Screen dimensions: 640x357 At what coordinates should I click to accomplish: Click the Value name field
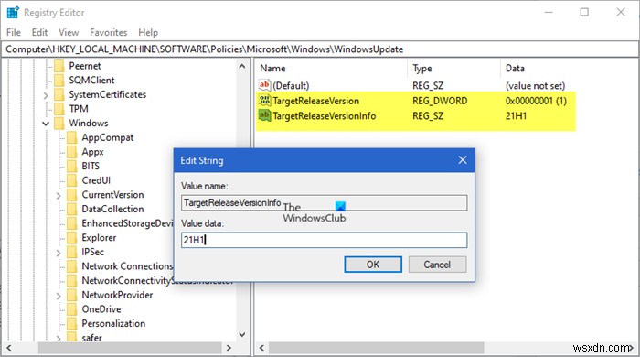324,202
